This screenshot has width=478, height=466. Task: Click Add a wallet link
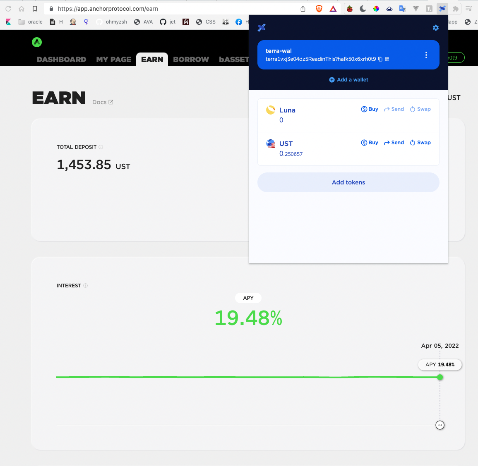[348, 79]
